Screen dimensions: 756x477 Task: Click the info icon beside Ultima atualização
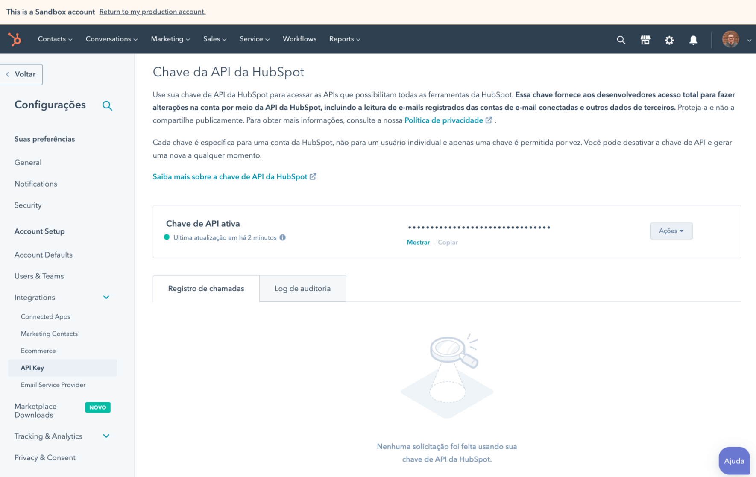(282, 237)
